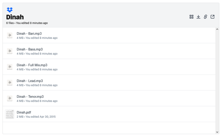Click the Dropbox logo icon

(10, 10)
